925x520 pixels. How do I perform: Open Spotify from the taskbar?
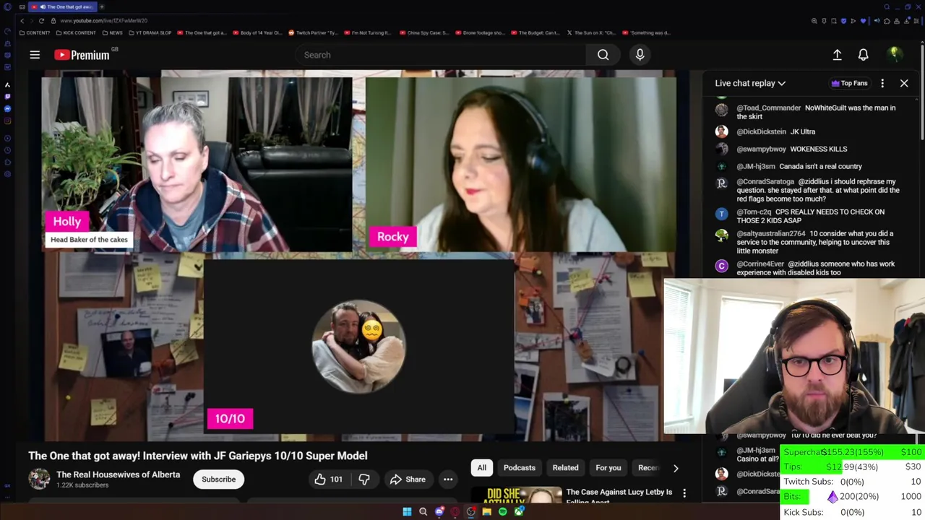[503, 512]
